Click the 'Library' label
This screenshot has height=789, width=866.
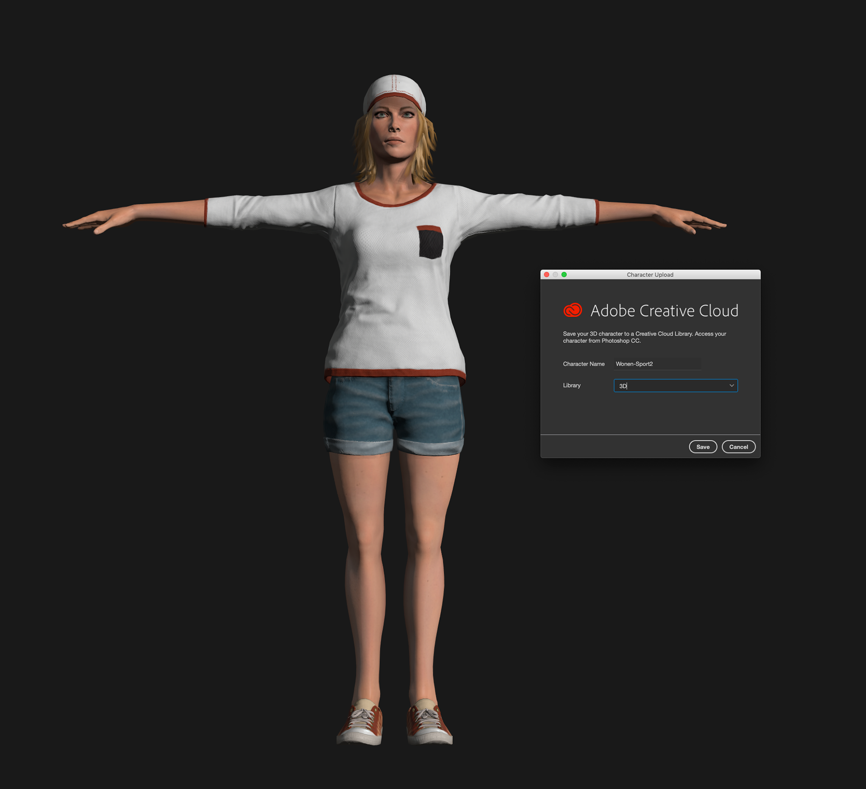coord(571,385)
